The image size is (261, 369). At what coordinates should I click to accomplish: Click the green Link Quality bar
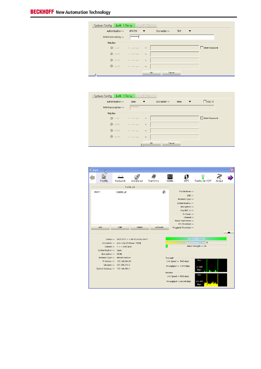196,239
